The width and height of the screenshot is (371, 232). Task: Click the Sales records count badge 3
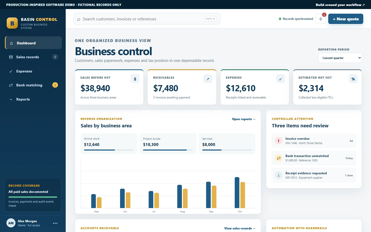(55, 57)
